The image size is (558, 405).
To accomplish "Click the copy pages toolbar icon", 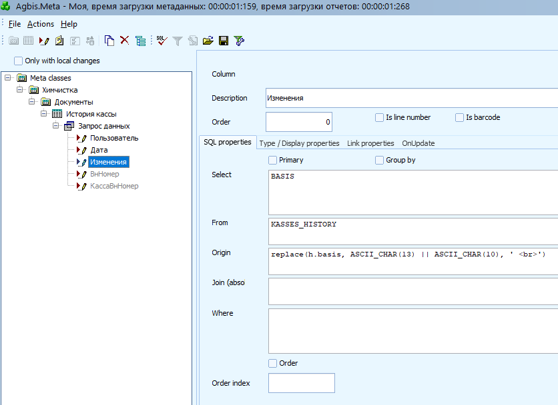I will click(x=109, y=41).
